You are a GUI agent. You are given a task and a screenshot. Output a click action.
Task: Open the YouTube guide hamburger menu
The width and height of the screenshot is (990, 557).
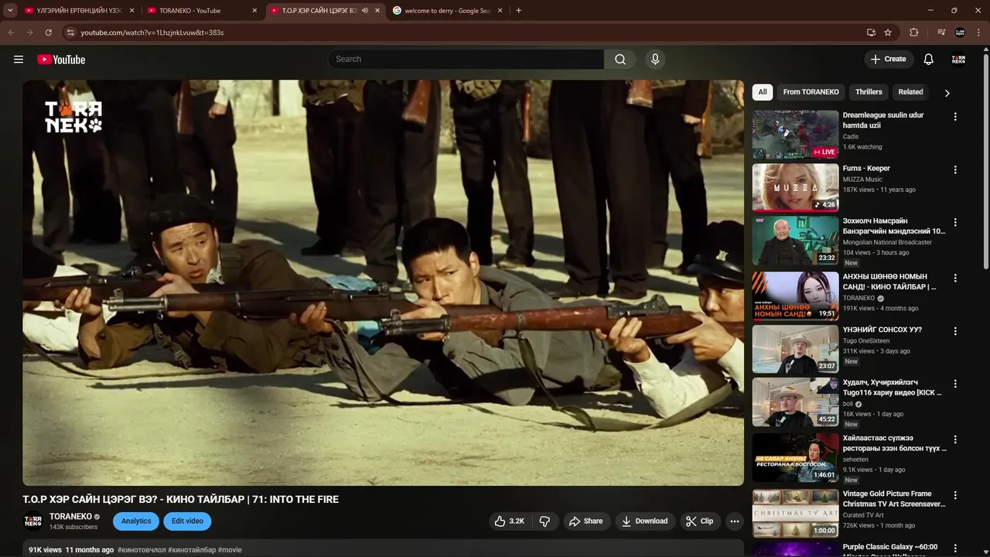(19, 60)
